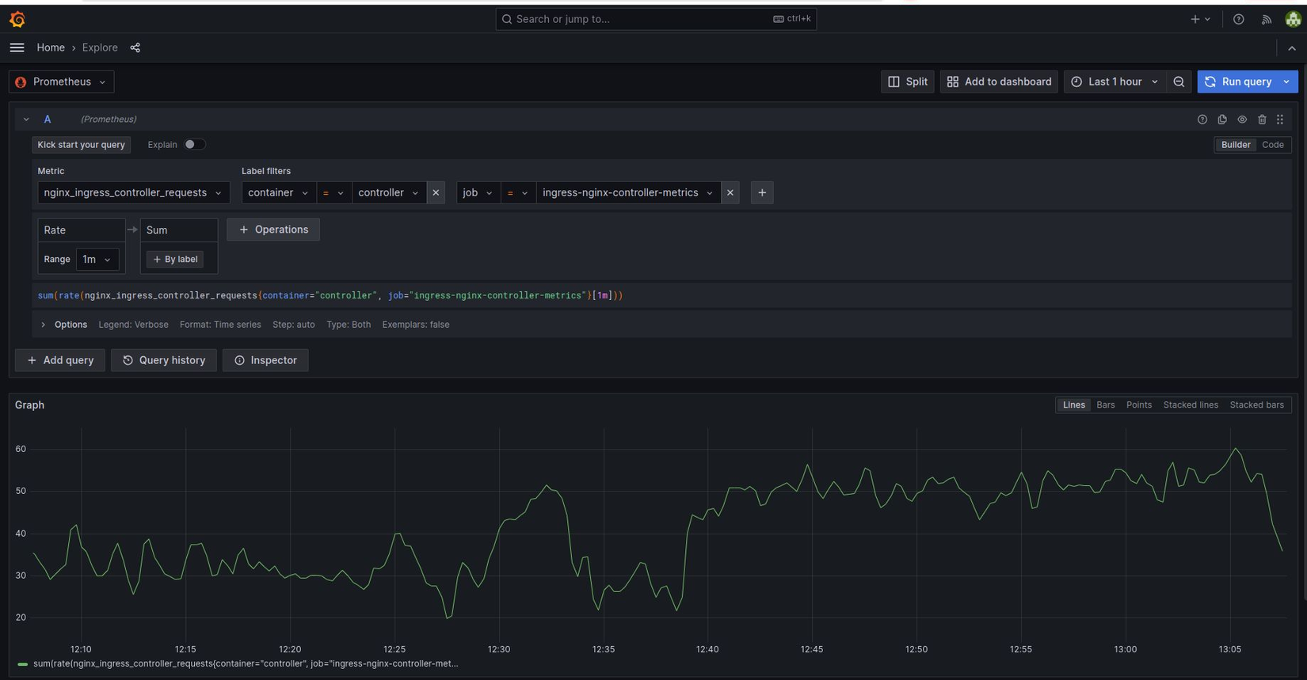This screenshot has height=680, width=1307.
Task: Click the Add to dashboard button
Action: pos(999,82)
